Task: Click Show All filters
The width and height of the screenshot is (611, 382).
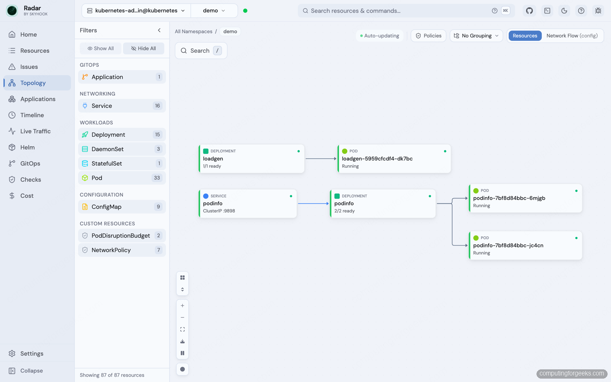Action: tap(100, 49)
